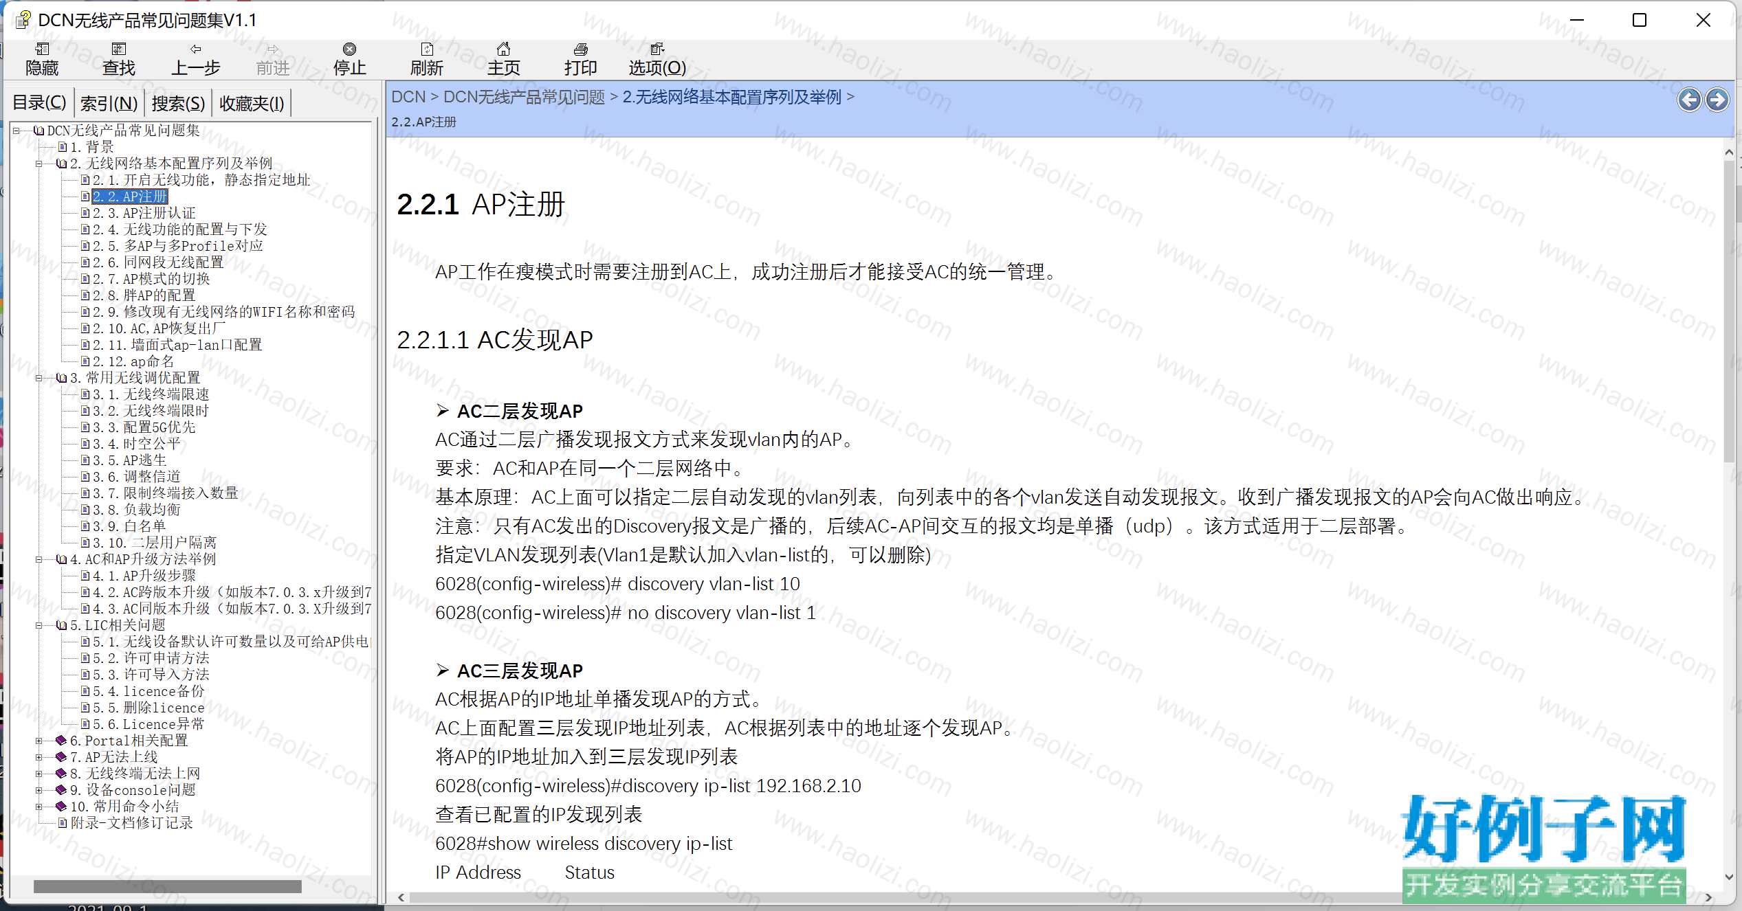This screenshot has height=911, width=1742.
Task: Open topic 3.10. 二层用户隔离
Action: (155, 543)
